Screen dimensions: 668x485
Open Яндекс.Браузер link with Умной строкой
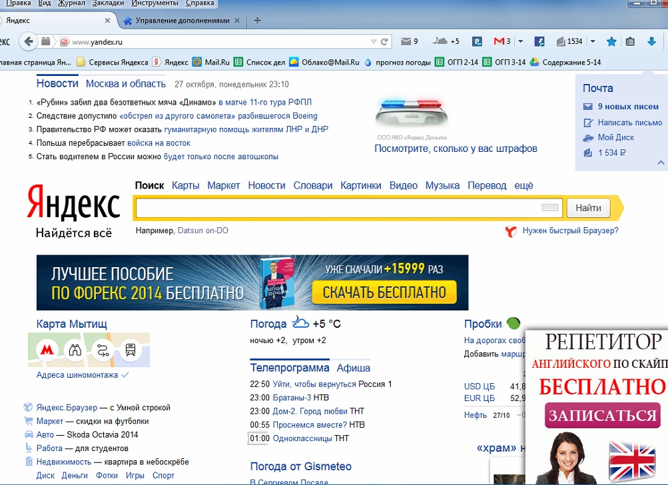coord(67,408)
